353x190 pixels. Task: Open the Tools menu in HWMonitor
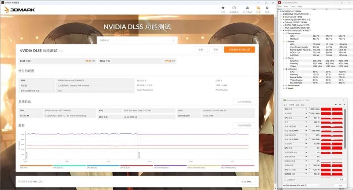pyautogui.click(x=293, y=7)
